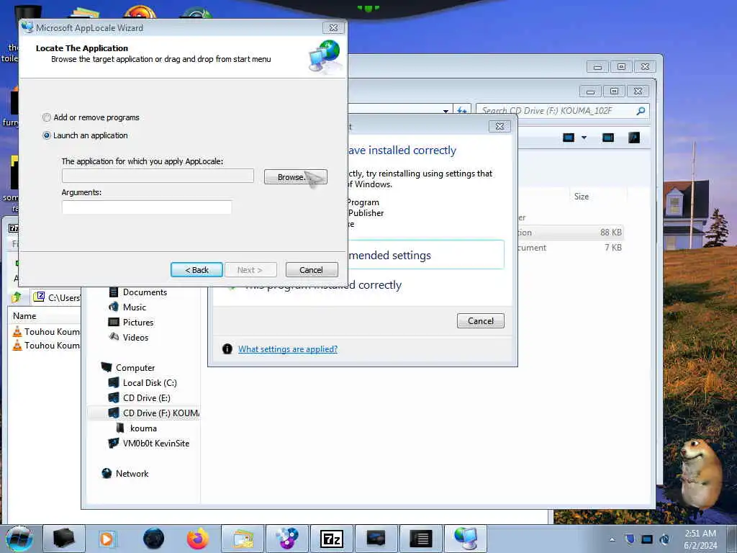Screen dimensions: 737x553
Task: Select the first Touhou Koum file in 7-Zip
Action: tap(45, 331)
